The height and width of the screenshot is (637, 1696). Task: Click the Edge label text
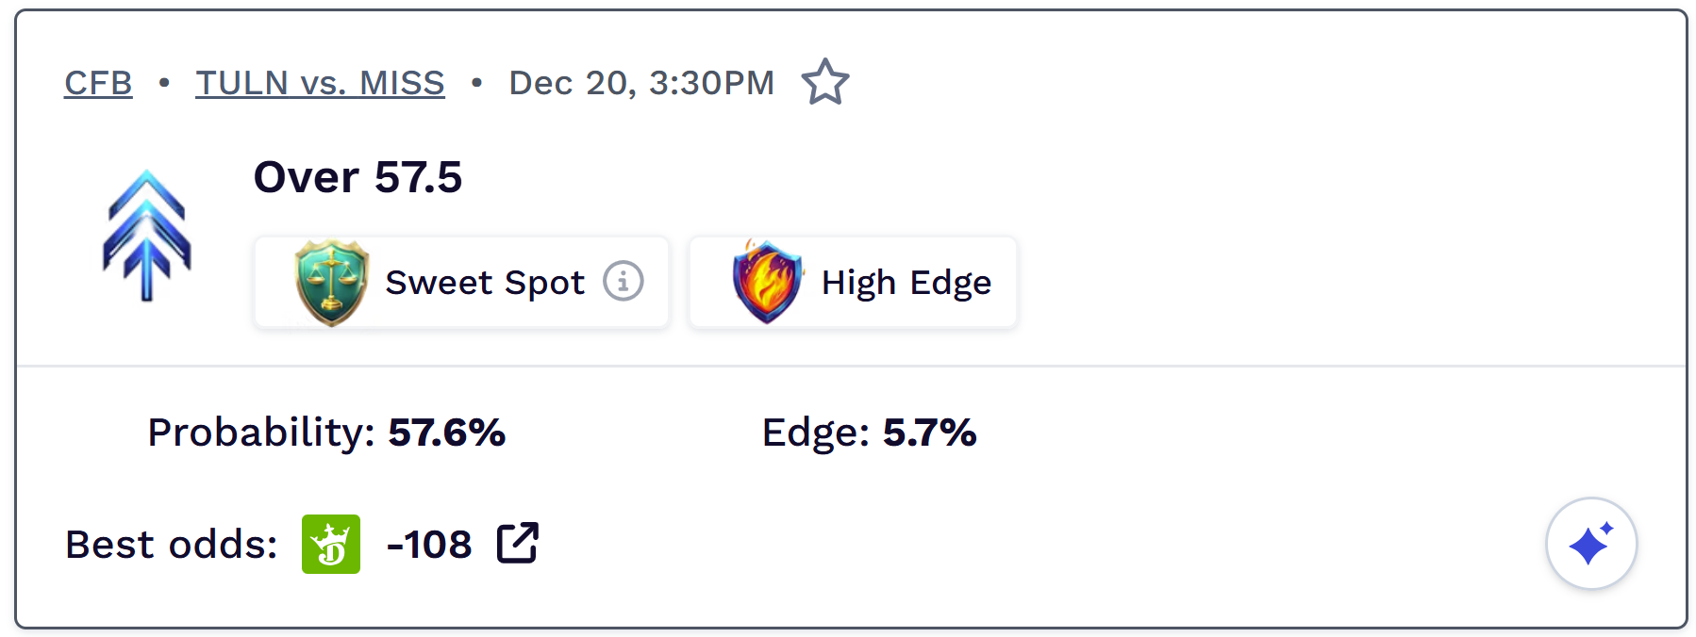coord(815,433)
